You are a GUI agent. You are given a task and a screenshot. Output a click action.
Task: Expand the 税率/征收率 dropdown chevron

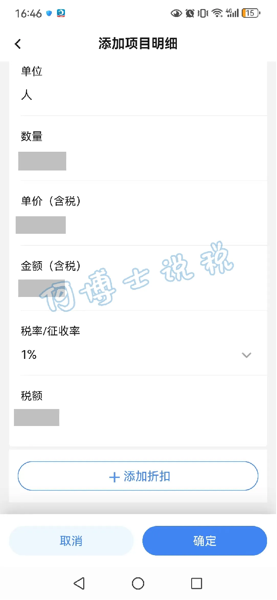tap(247, 355)
